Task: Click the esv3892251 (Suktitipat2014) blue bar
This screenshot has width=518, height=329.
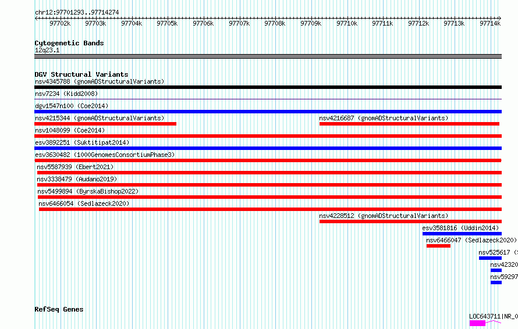Action: 268,148
